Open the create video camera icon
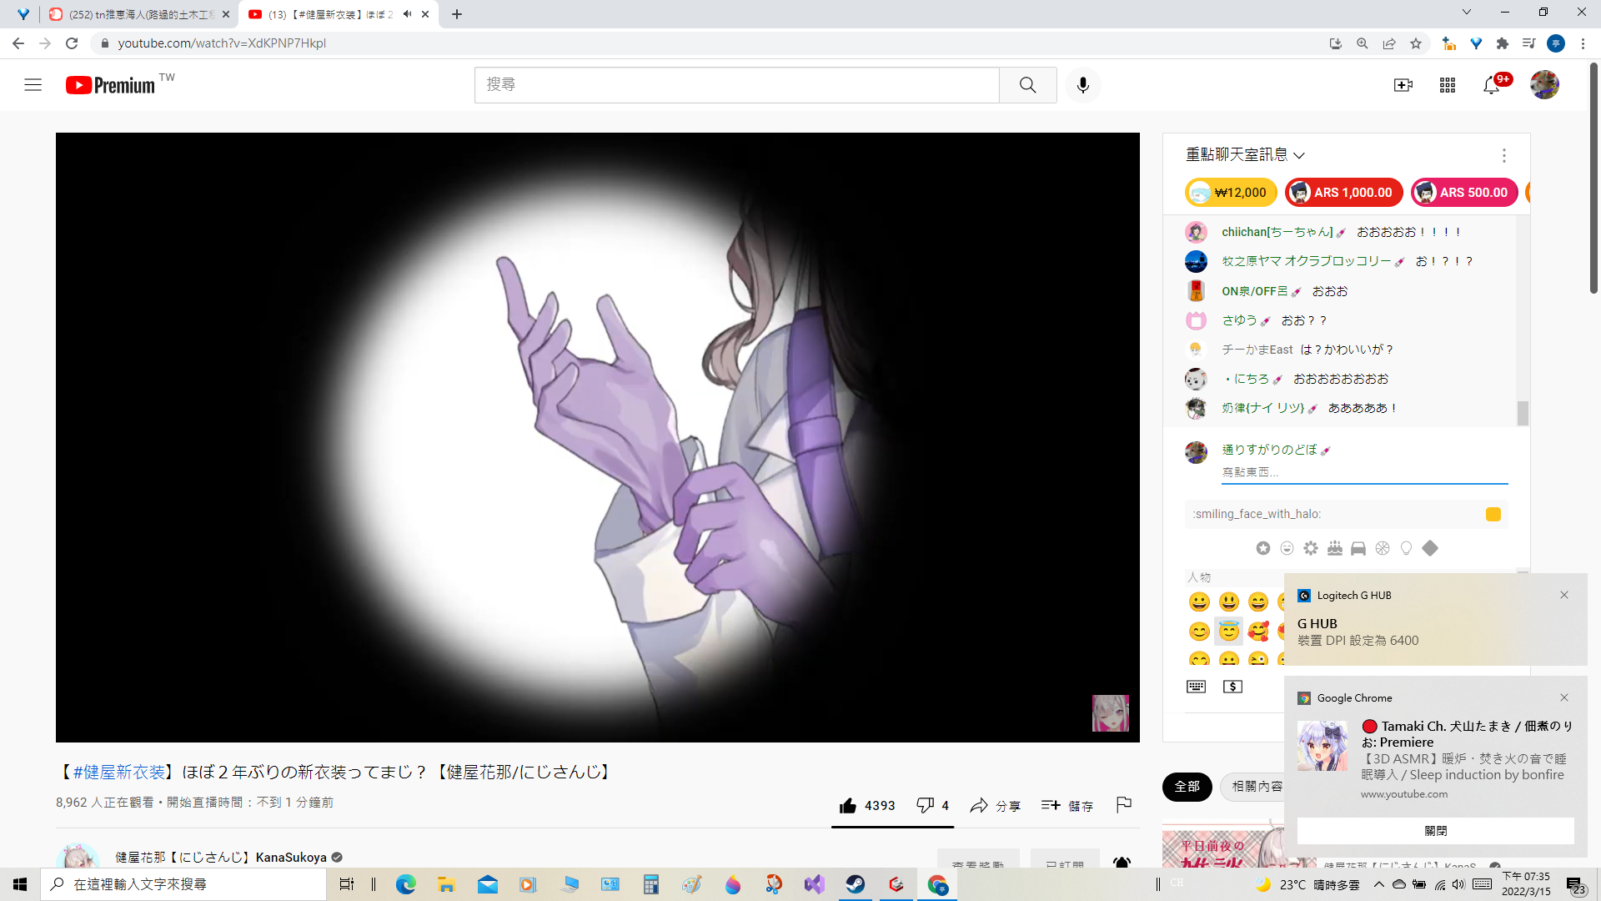This screenshot has height=901, width=1601. point(1403,85)
